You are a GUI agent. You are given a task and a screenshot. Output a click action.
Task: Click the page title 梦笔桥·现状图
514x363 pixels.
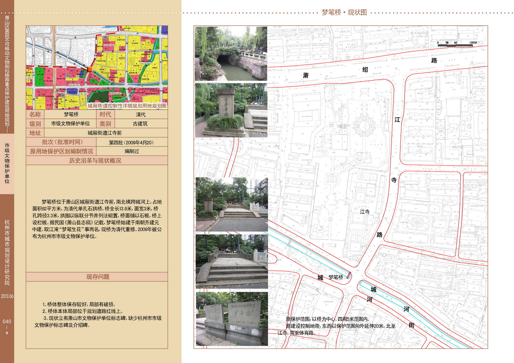point(344,12)
